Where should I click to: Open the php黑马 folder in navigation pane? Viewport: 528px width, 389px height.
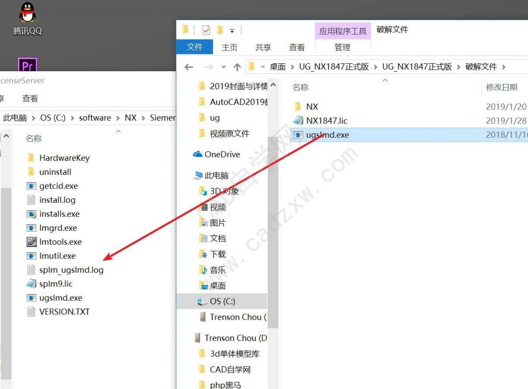(220, 385)
